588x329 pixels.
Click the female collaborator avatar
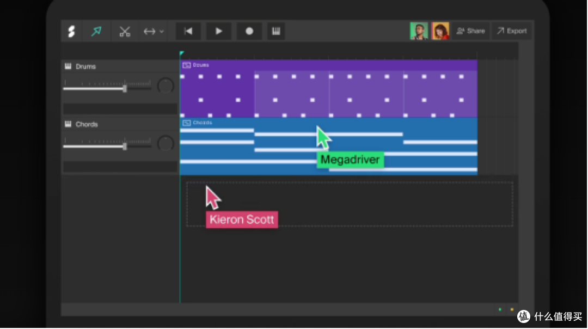[440, 31]
